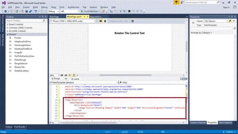
Task: Click the Save All icon
Action: [x=30, y=11]
